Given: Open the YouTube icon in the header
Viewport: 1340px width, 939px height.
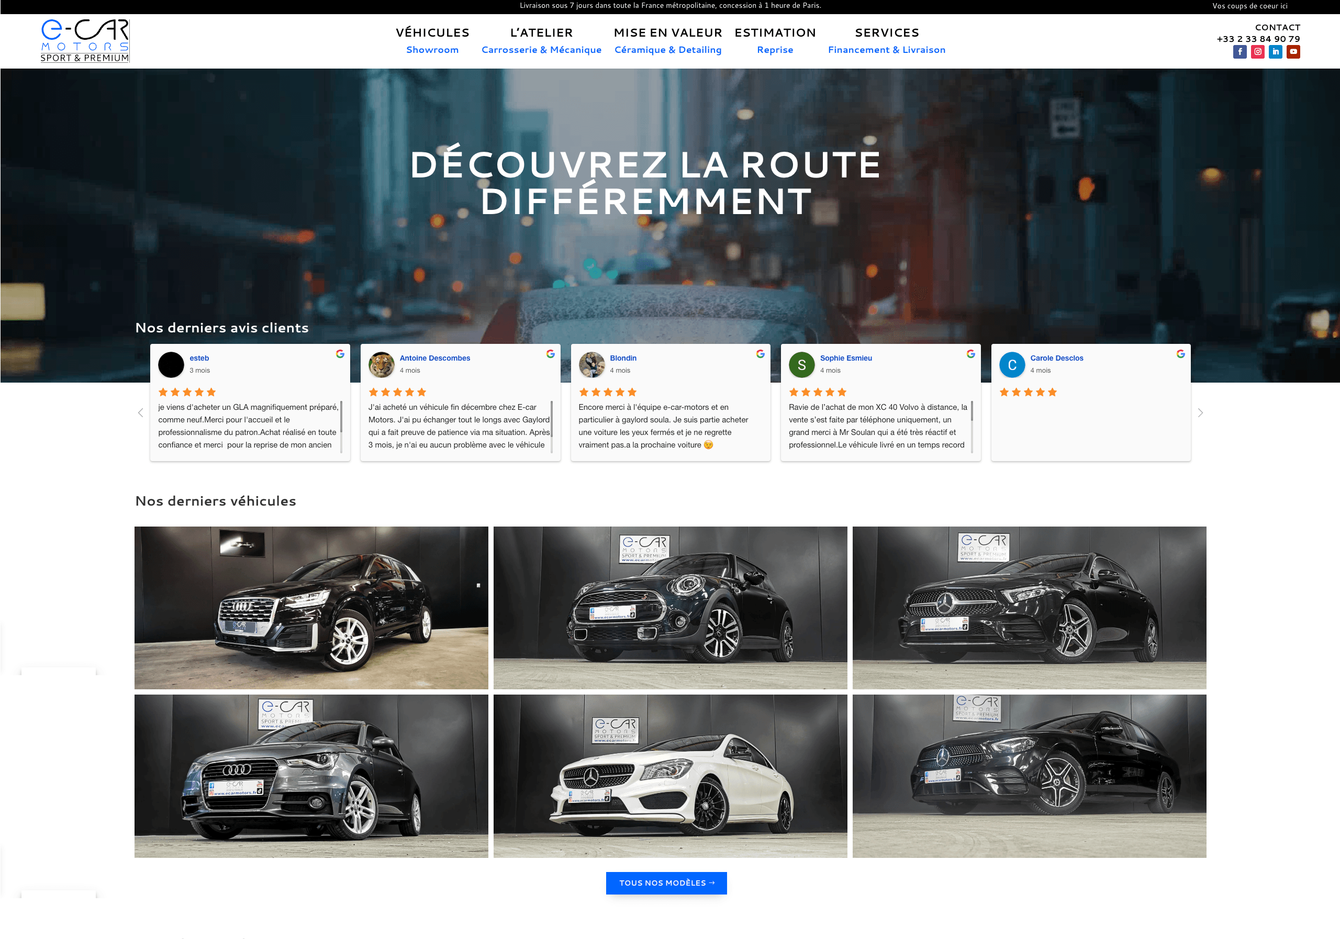Looking at the screenshot, I should pos(1294,52).
